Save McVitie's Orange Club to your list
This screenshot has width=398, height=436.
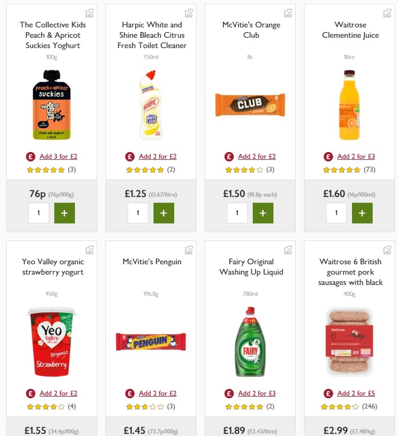tap(288, 12)
